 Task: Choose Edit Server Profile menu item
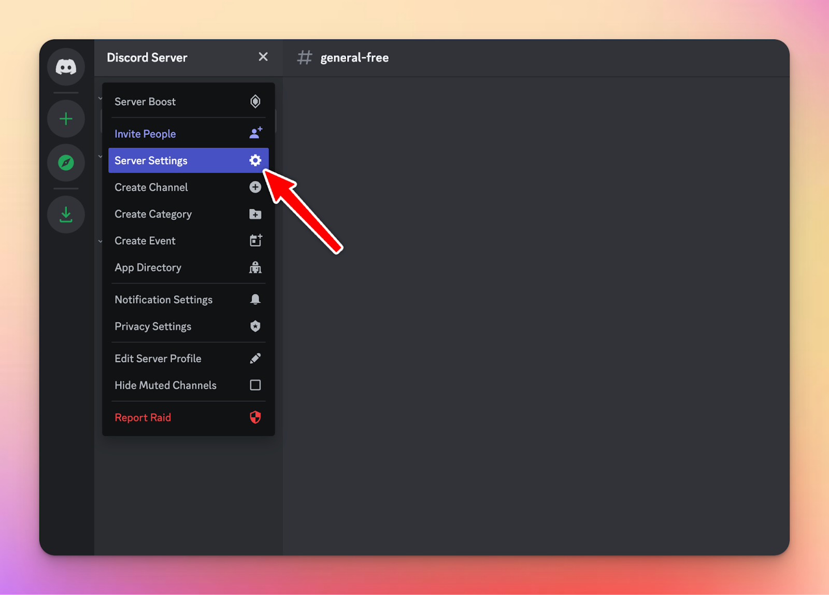tap(189, 359)
